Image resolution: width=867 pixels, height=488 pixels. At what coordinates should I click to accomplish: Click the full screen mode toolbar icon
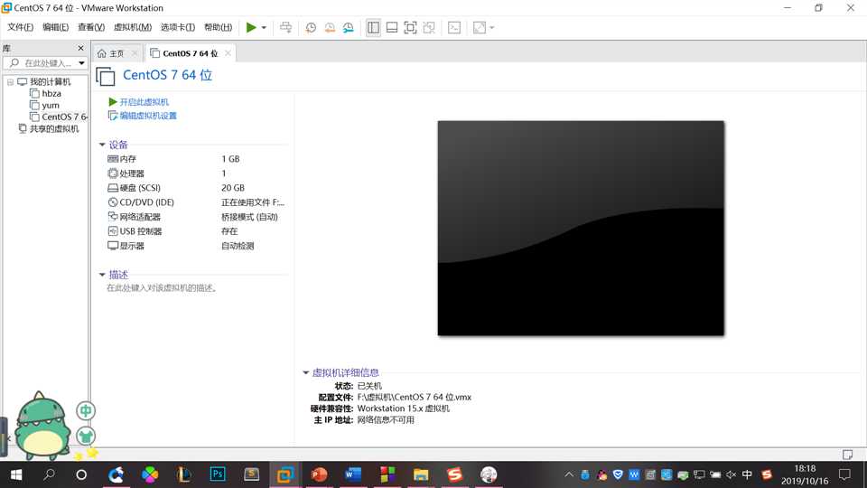pyautogui.click(x=410, y=28)
